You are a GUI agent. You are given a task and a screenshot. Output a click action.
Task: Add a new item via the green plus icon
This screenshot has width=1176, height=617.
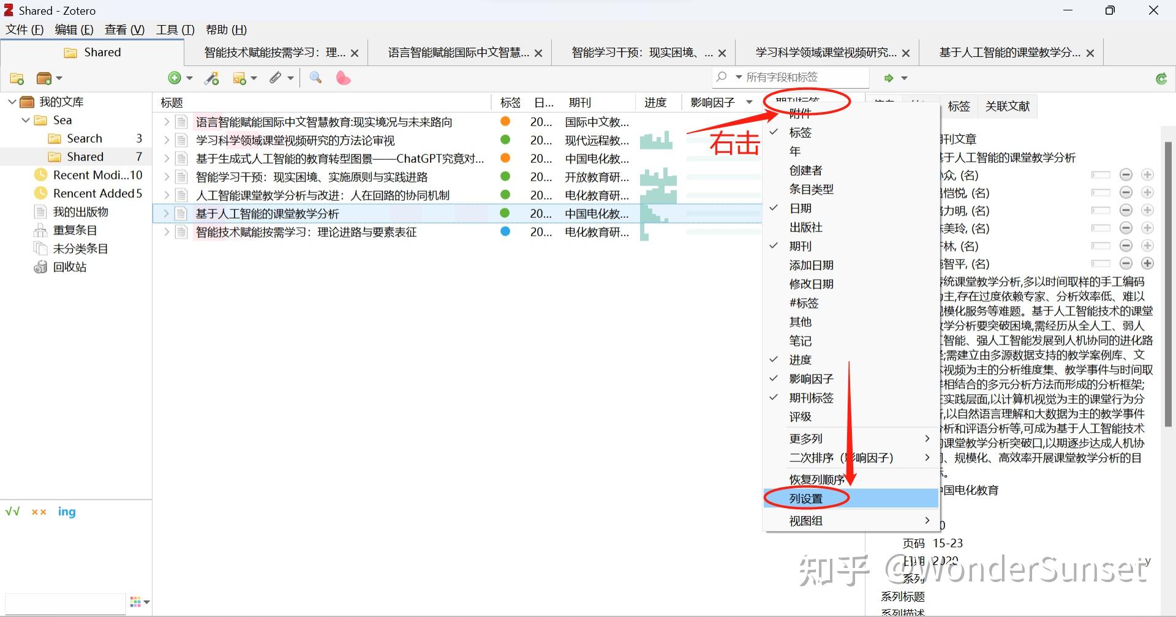[x=175, y=78]
